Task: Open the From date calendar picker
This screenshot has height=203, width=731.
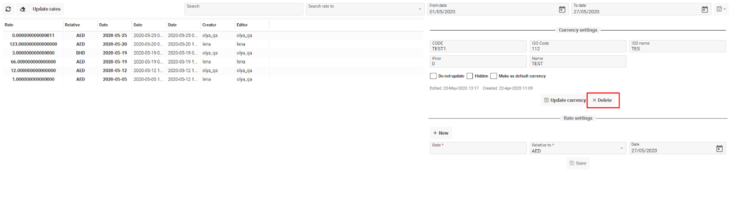Action: (562, 10)
